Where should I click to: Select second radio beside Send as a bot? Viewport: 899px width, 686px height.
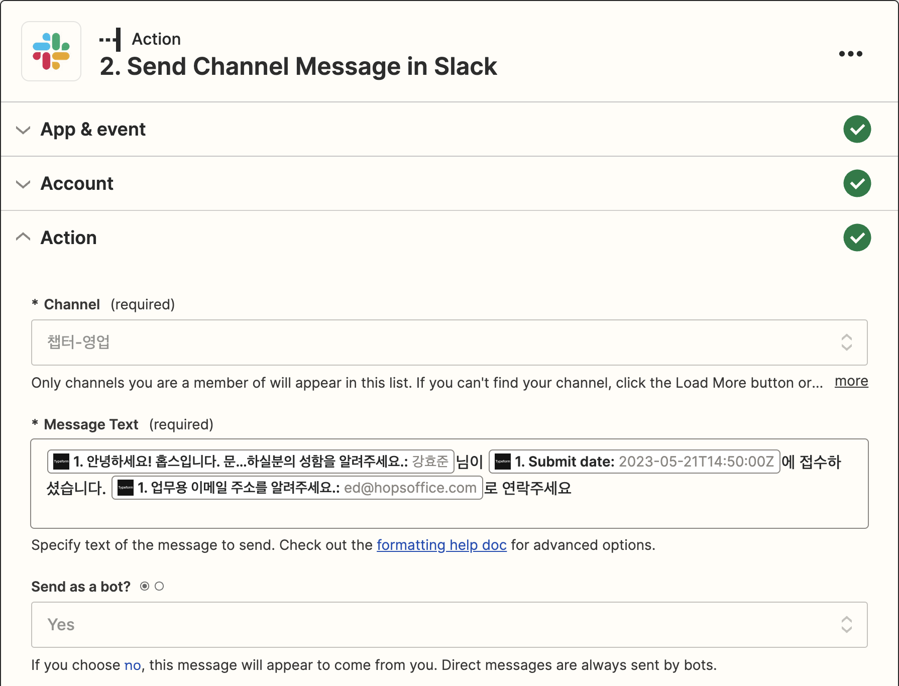[x=159, y=586]
